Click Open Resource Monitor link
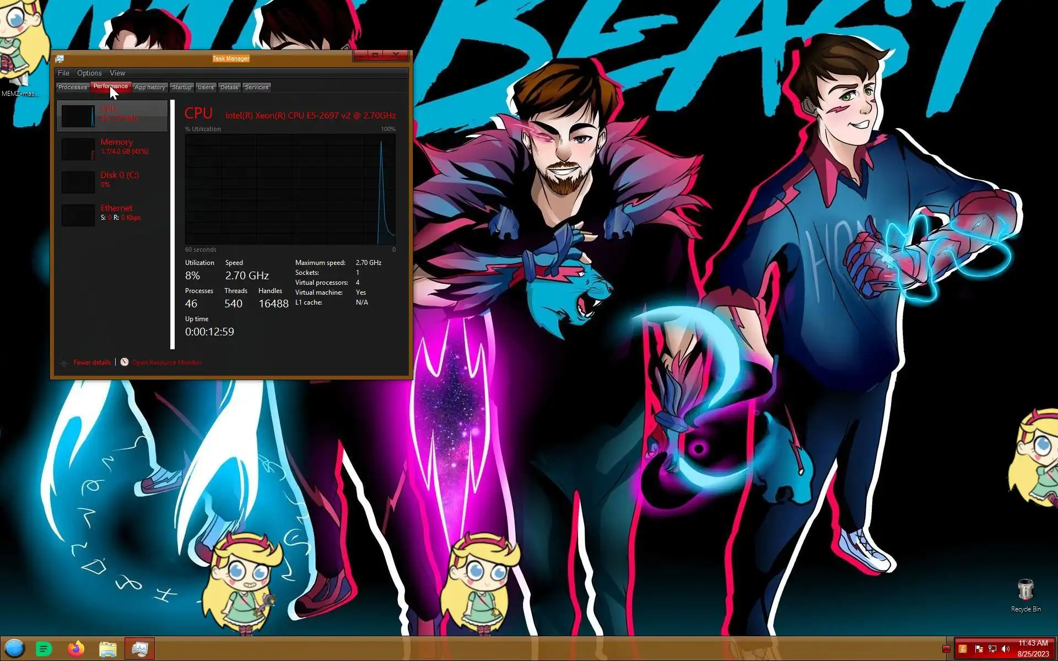 tap(166, 362)
